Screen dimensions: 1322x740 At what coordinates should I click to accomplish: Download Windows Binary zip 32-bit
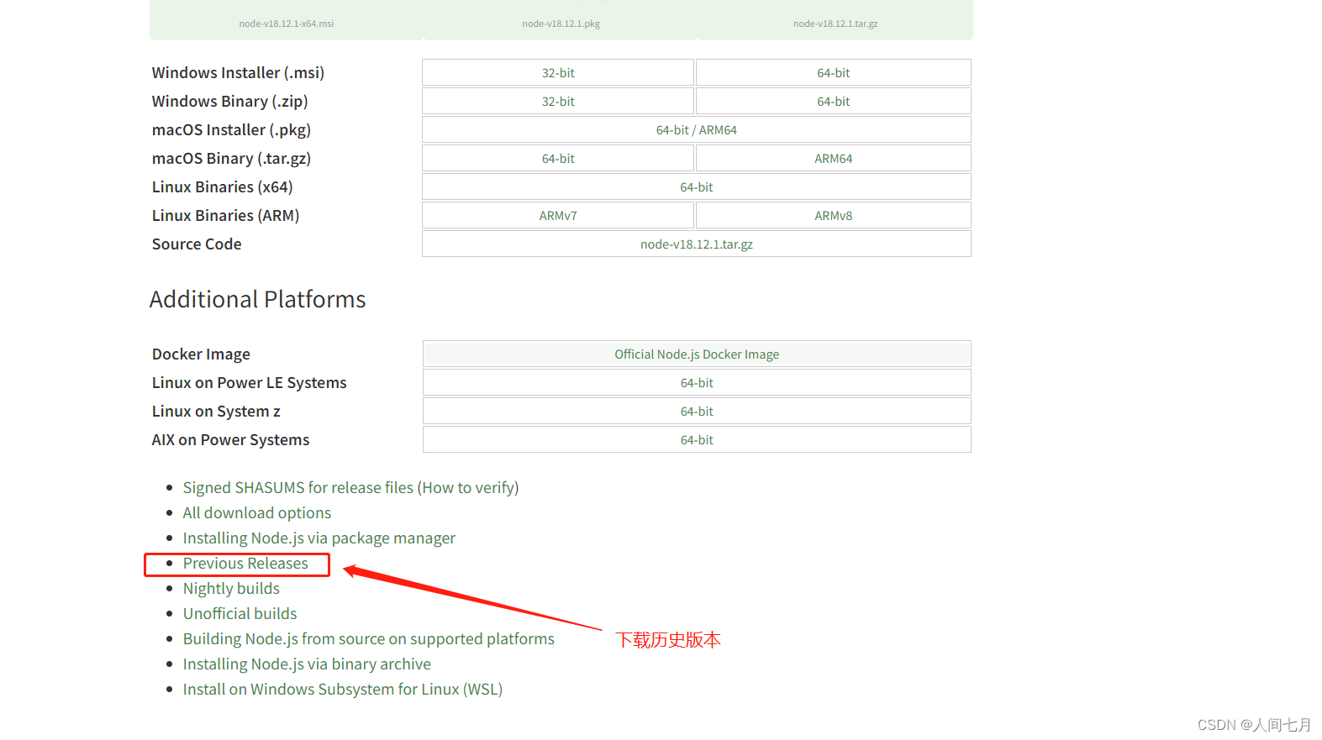pos(558,102)
